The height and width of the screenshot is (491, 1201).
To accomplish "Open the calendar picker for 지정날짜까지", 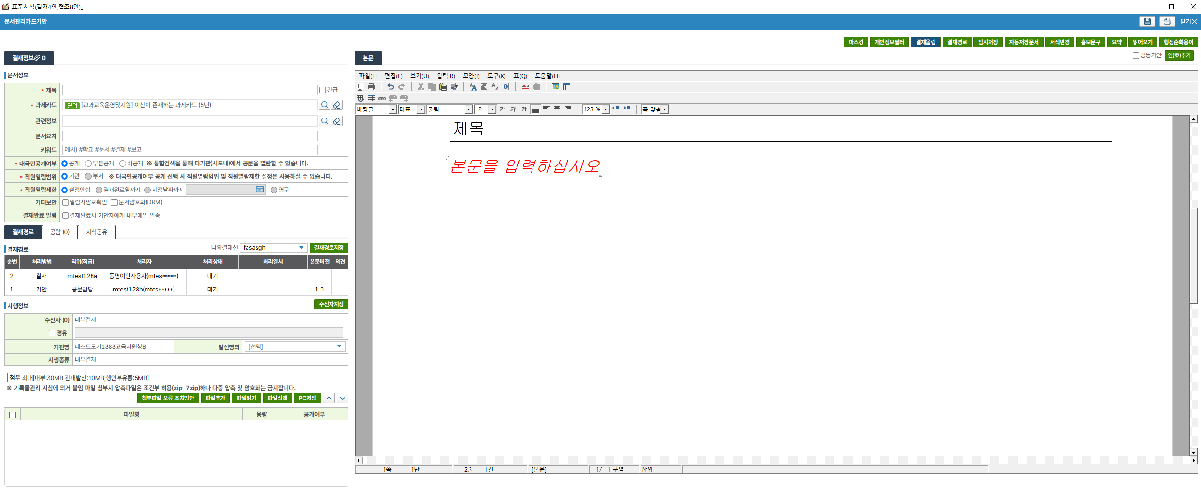I will point(259,190).
